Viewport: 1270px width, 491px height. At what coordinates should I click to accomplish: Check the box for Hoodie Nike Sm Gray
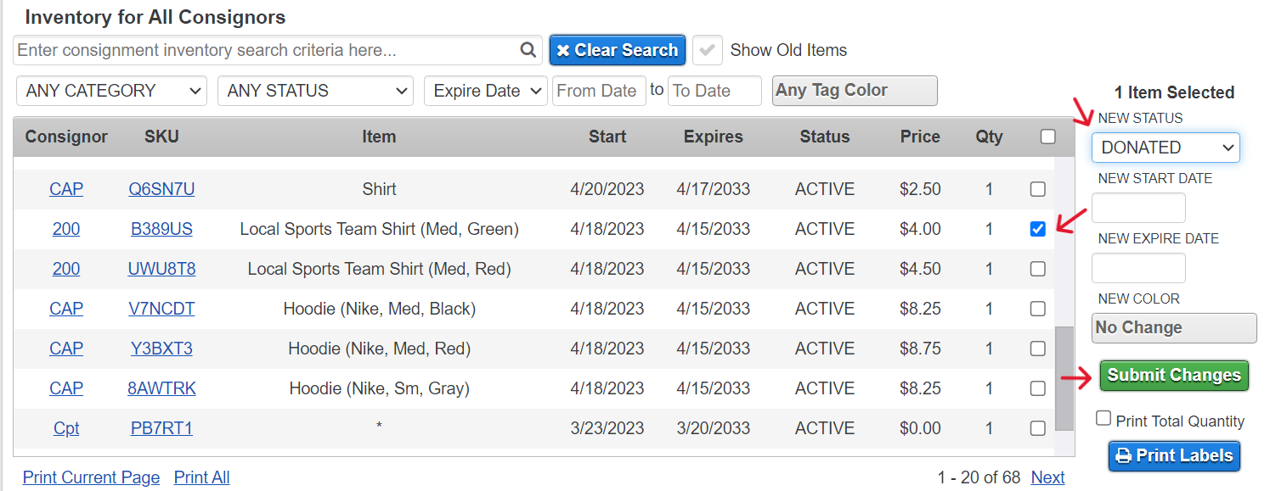coord(1037,388)
